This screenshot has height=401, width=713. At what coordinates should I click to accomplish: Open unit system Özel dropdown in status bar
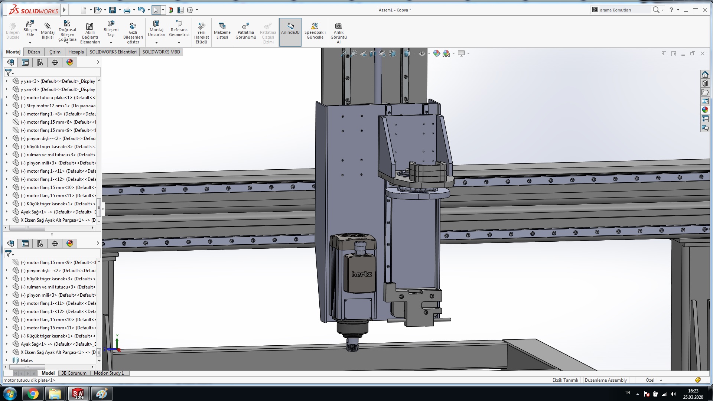[x=661, y=380]
